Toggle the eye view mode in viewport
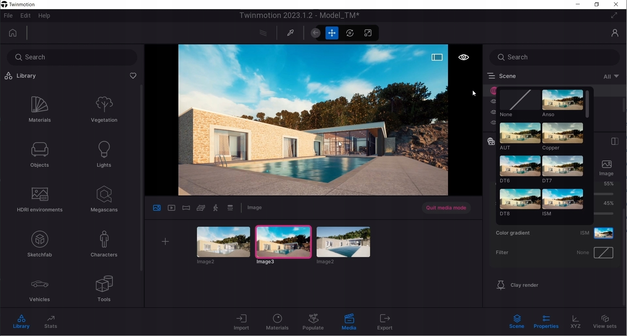627x336 pixels. [x=464, y=58]
